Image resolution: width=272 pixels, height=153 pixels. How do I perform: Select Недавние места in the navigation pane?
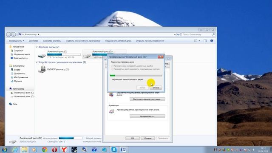point(22,54)
